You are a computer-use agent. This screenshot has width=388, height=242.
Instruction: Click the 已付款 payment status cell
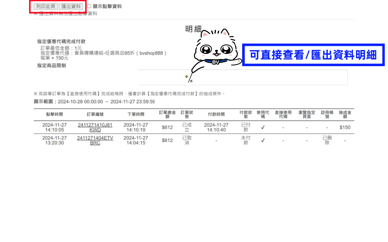246,127
